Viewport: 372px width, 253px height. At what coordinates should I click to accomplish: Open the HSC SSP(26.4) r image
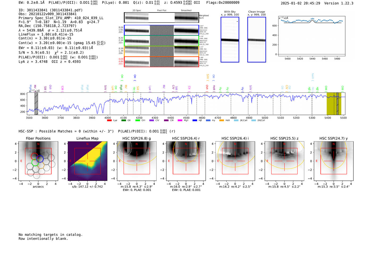[186, 161]
